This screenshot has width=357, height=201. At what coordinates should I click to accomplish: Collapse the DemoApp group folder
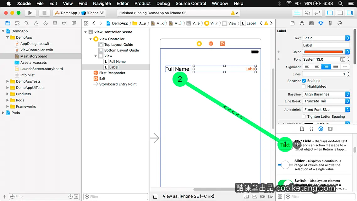[8, 37]
